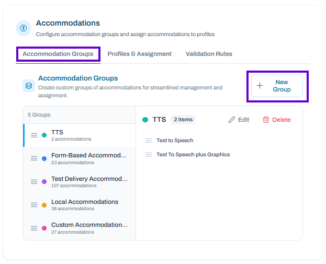Click the Text To Speech plus Graphics item
Screen dimensions: 326x264
(193, 155)
